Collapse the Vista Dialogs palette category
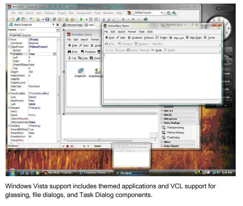Viewport: 243px width, 206px height. pos(162,123)
